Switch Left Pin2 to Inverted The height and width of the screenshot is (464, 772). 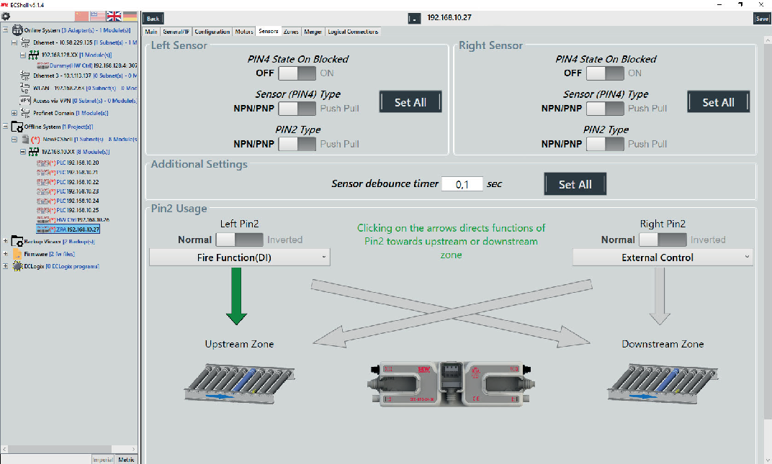239,240
